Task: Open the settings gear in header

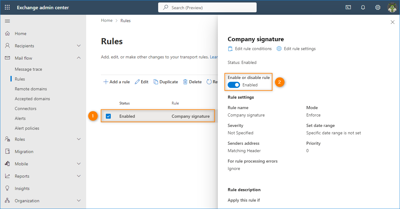Action: [378, 7]
